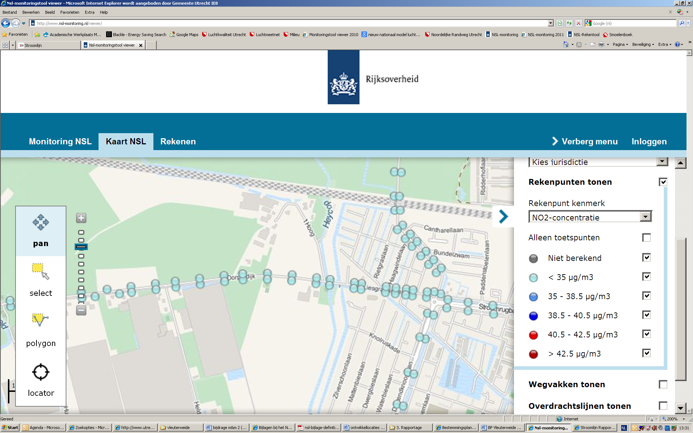Click the Home page icon
The width and height of the screenshot is (693, 433).
[x=566, y=45]
